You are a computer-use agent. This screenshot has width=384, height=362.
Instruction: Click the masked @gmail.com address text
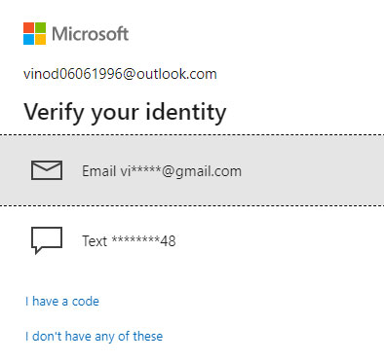pyautogui.click(x=181, y=171)
